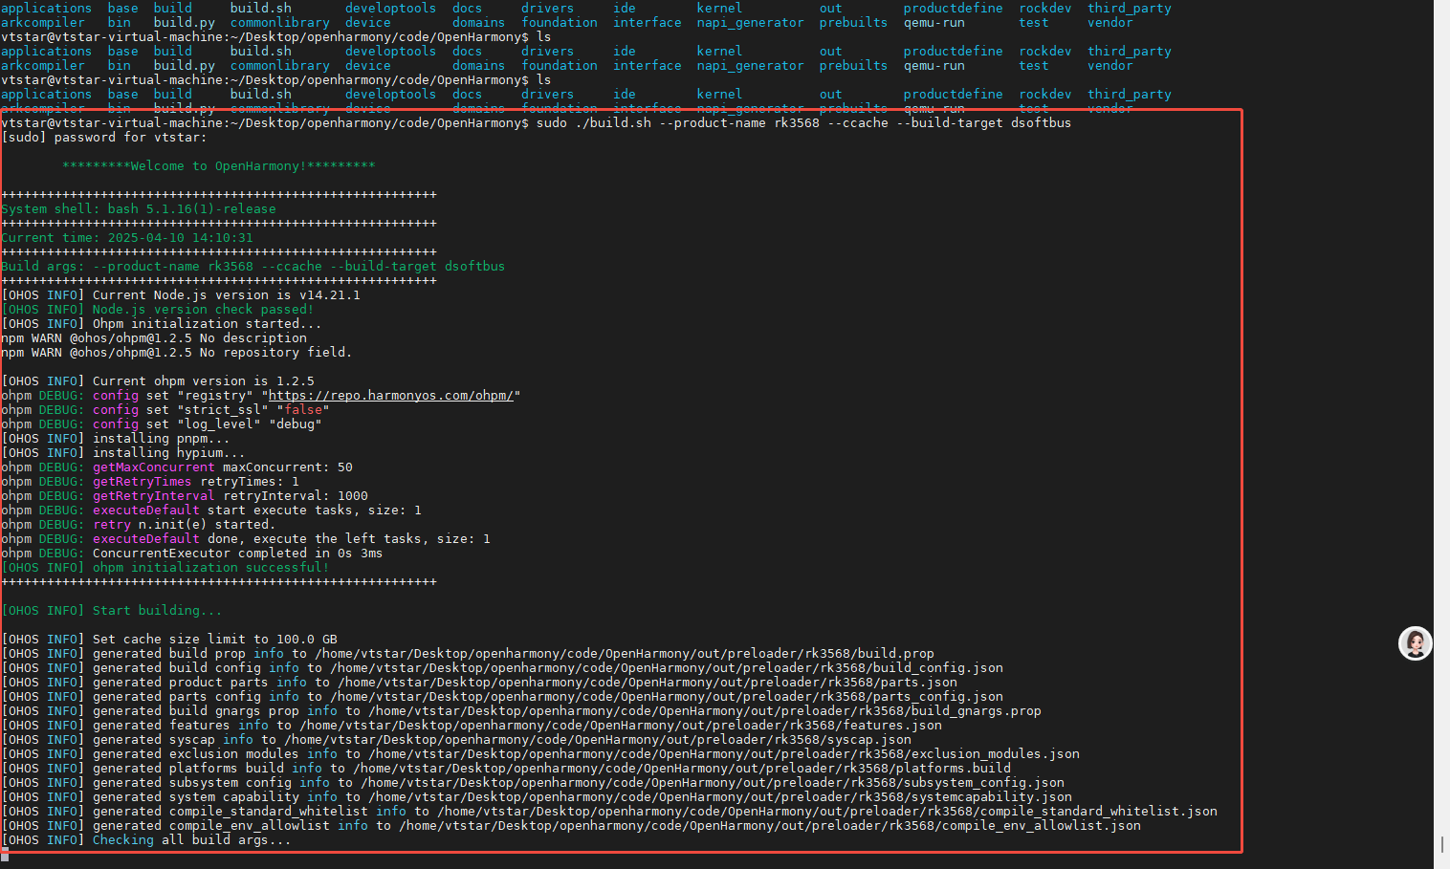Open the repo.harmonyos.com/ohpm registry link
This screenshot has width=1450, height=869.
coord(391,395)
